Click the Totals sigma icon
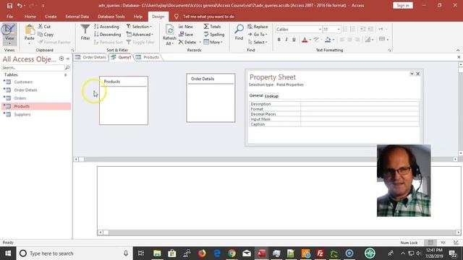The image size is (463, 260). [x=206, y=27]
